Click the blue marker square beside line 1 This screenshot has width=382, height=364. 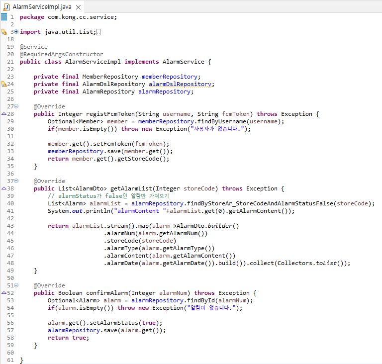[x=4, y=17]
